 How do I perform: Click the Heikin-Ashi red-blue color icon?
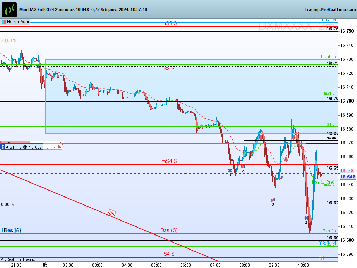pos(3,22)
